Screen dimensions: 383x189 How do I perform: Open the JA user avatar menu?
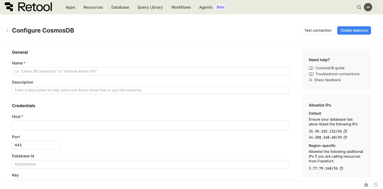(368, 7)
